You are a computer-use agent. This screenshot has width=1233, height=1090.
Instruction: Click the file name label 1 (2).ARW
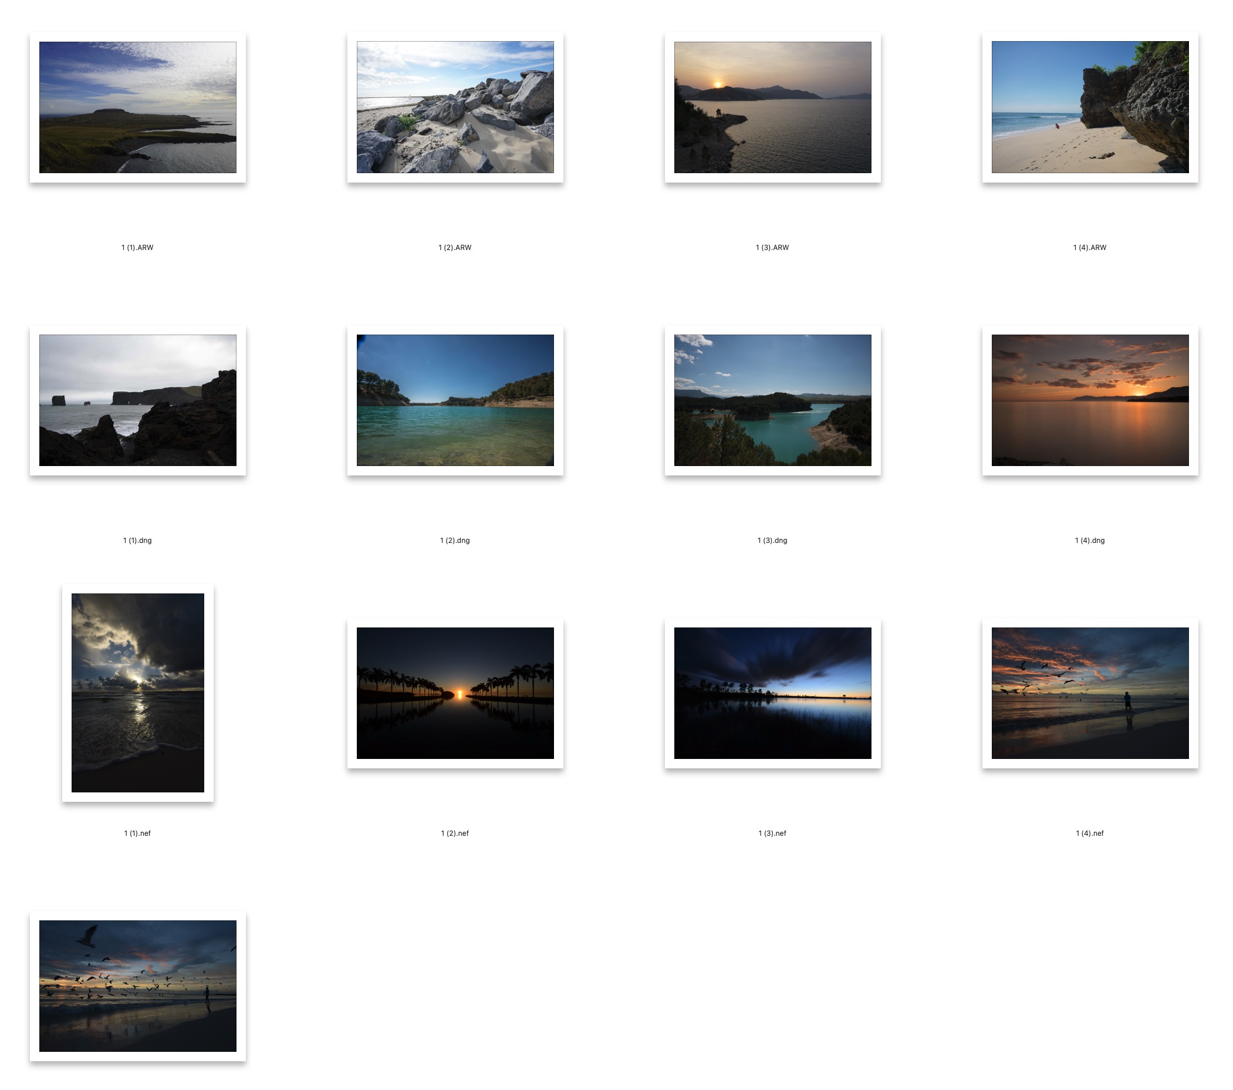(x=455, y=247)
